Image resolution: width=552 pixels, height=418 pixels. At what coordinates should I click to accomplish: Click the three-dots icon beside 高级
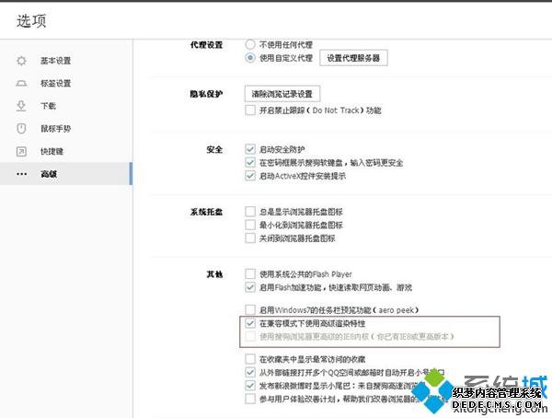click(x=20, y=173)
